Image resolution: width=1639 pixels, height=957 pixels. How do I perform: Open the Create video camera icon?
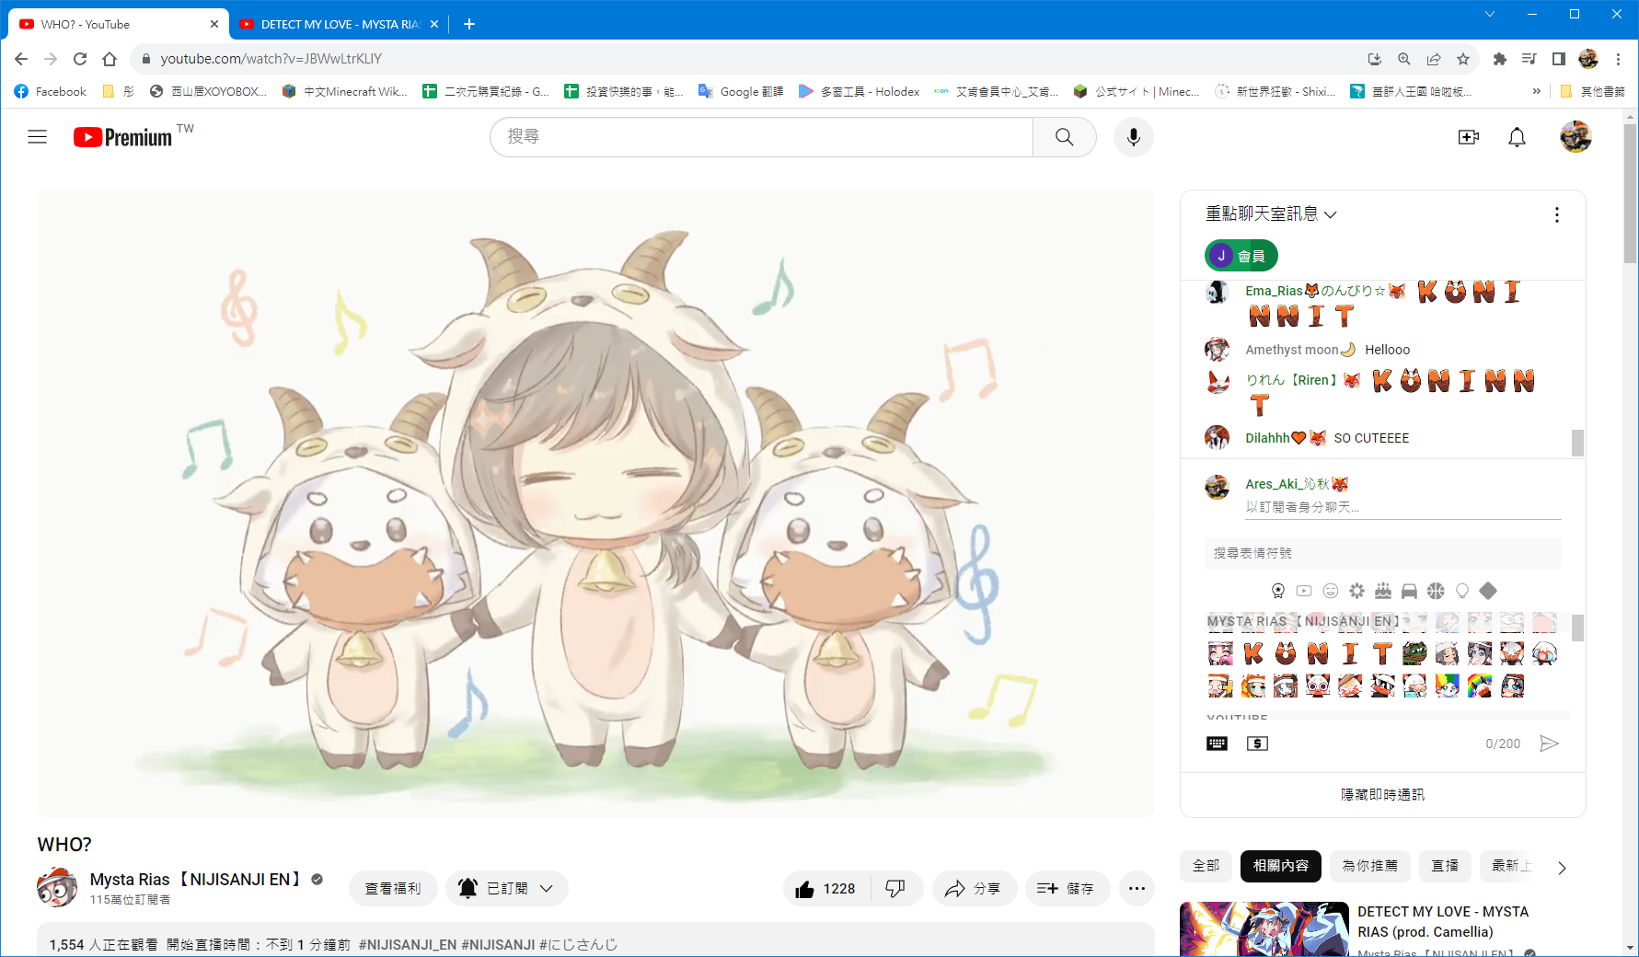click(x=1469, y=137)
